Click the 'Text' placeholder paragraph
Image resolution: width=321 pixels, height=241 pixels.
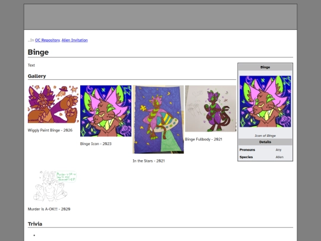click(x=32, y=65)
